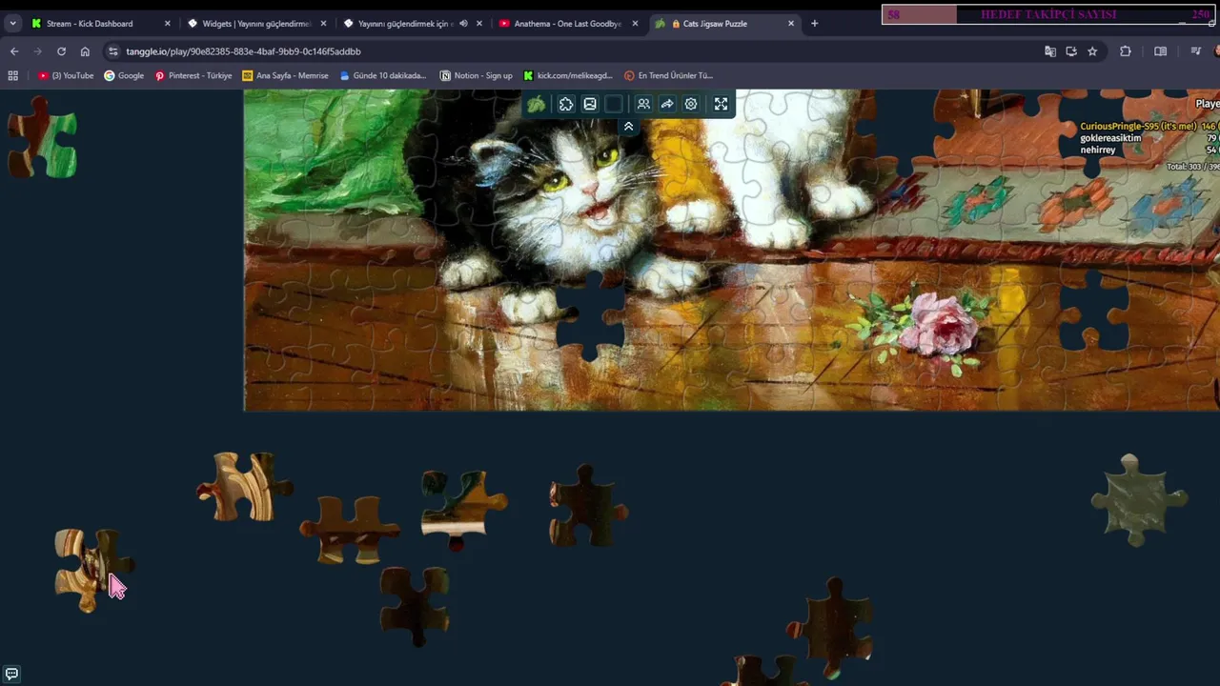Open the En Trend Ürünler bookmark
Screen dimensions: 1220x686
tap(668, 75)
